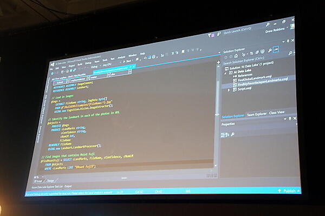Click the 'Mount Fuji' string in WHERE clause
325x216 pixels.
pos(84,167)
